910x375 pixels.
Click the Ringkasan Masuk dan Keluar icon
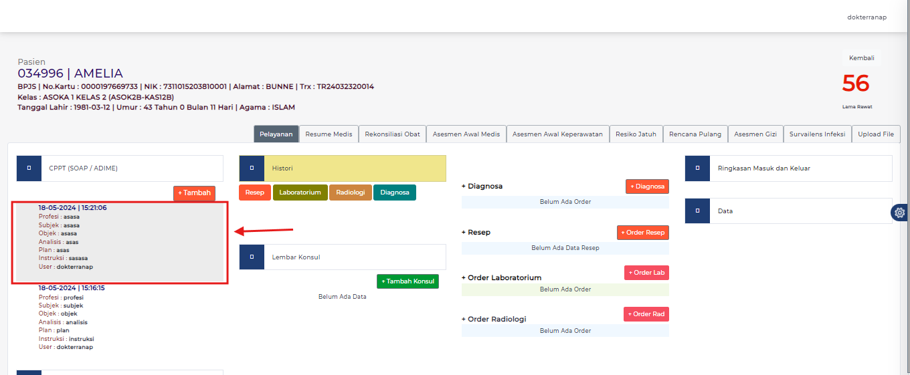(697, 168)
